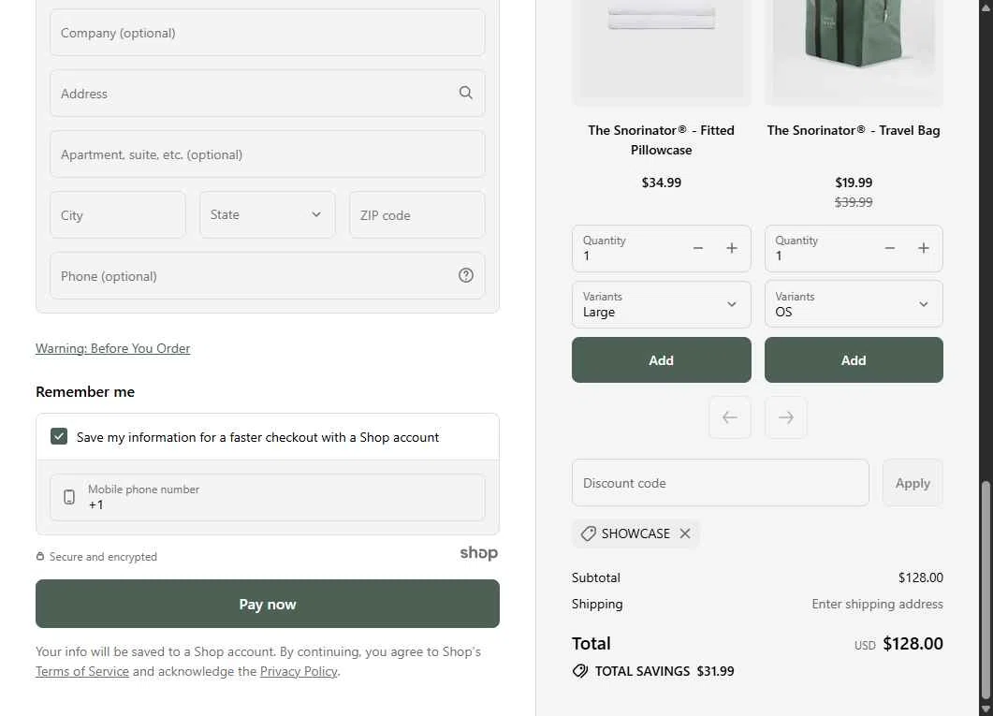Focus the Company (optional) field
Viewport: 993px width, 716px height.
268,33
